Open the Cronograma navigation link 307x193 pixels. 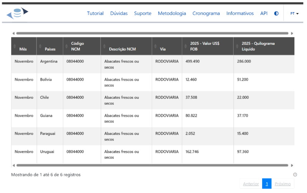(x=206, y=14)
